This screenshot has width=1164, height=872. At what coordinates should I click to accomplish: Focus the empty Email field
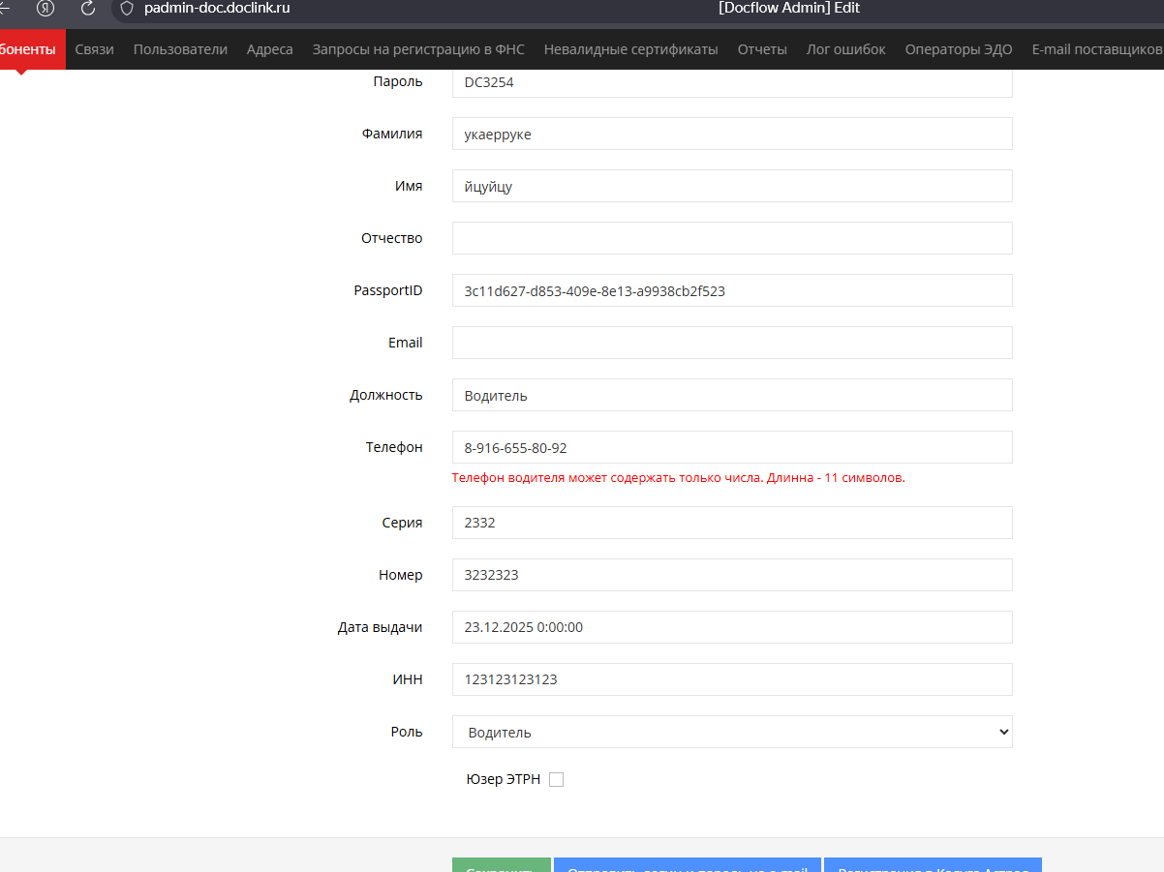point(732,343)
